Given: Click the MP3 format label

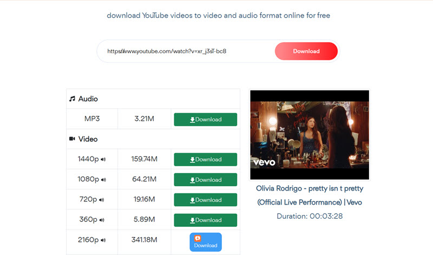Looking at the screenshot, I should click(x=92, y=119).
